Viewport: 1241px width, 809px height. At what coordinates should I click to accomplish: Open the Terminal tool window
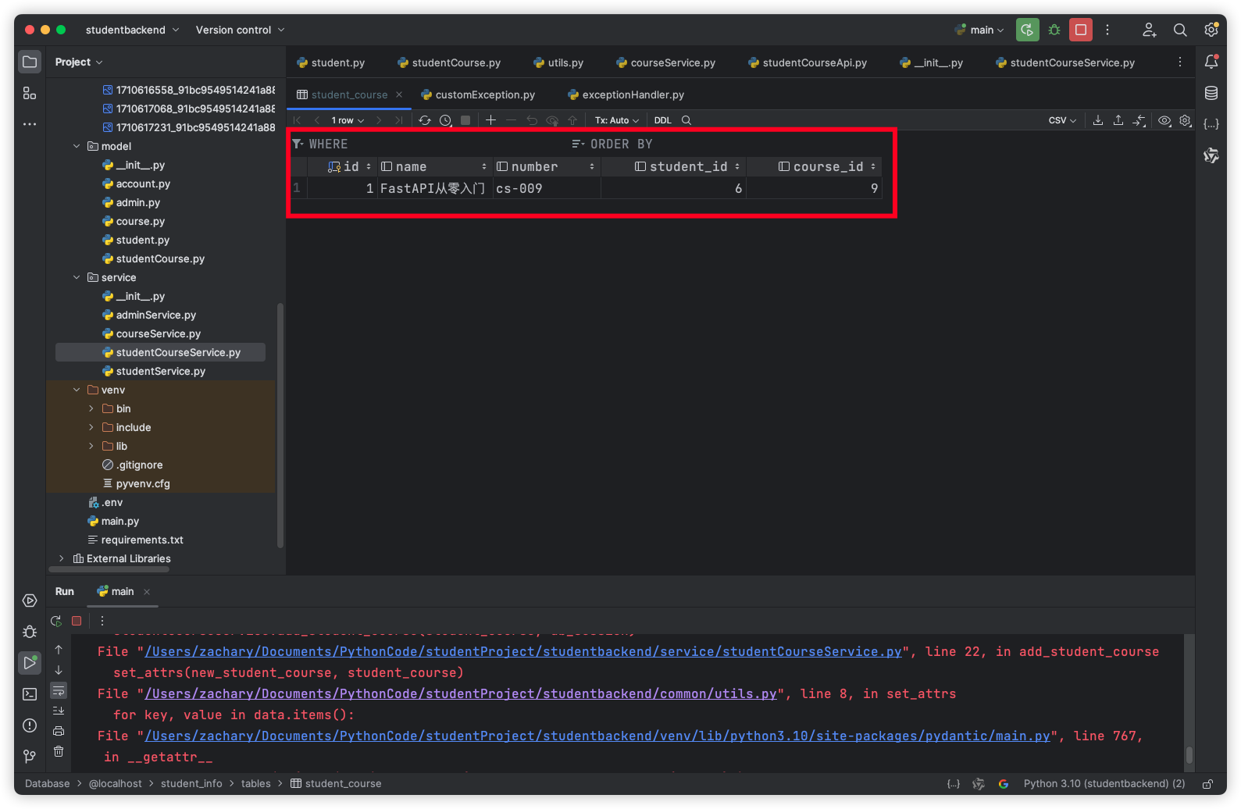pyautogui.click(x=30, y=694)
